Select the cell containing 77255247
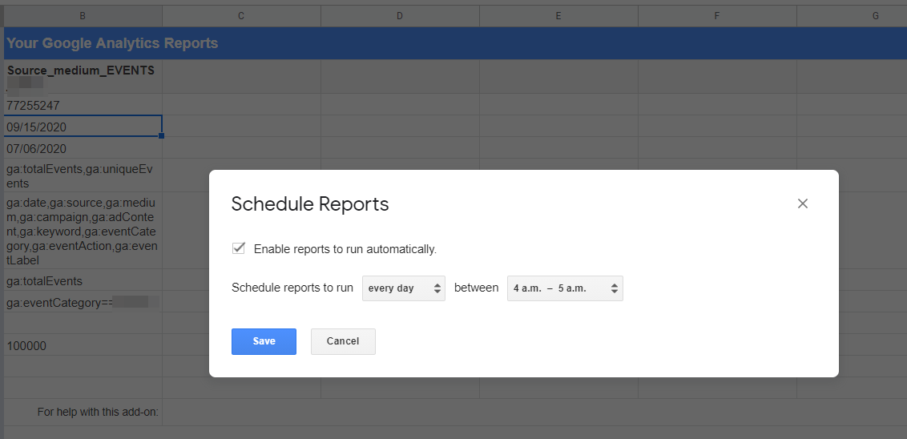The image size is (907, 439). (x=83, y=105)
